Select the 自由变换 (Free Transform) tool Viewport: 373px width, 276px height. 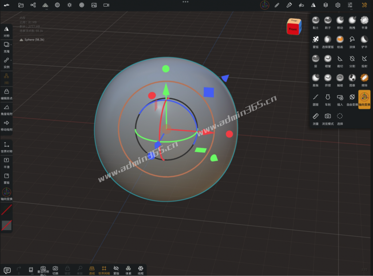pyautogui.click(x=352, y=100)
